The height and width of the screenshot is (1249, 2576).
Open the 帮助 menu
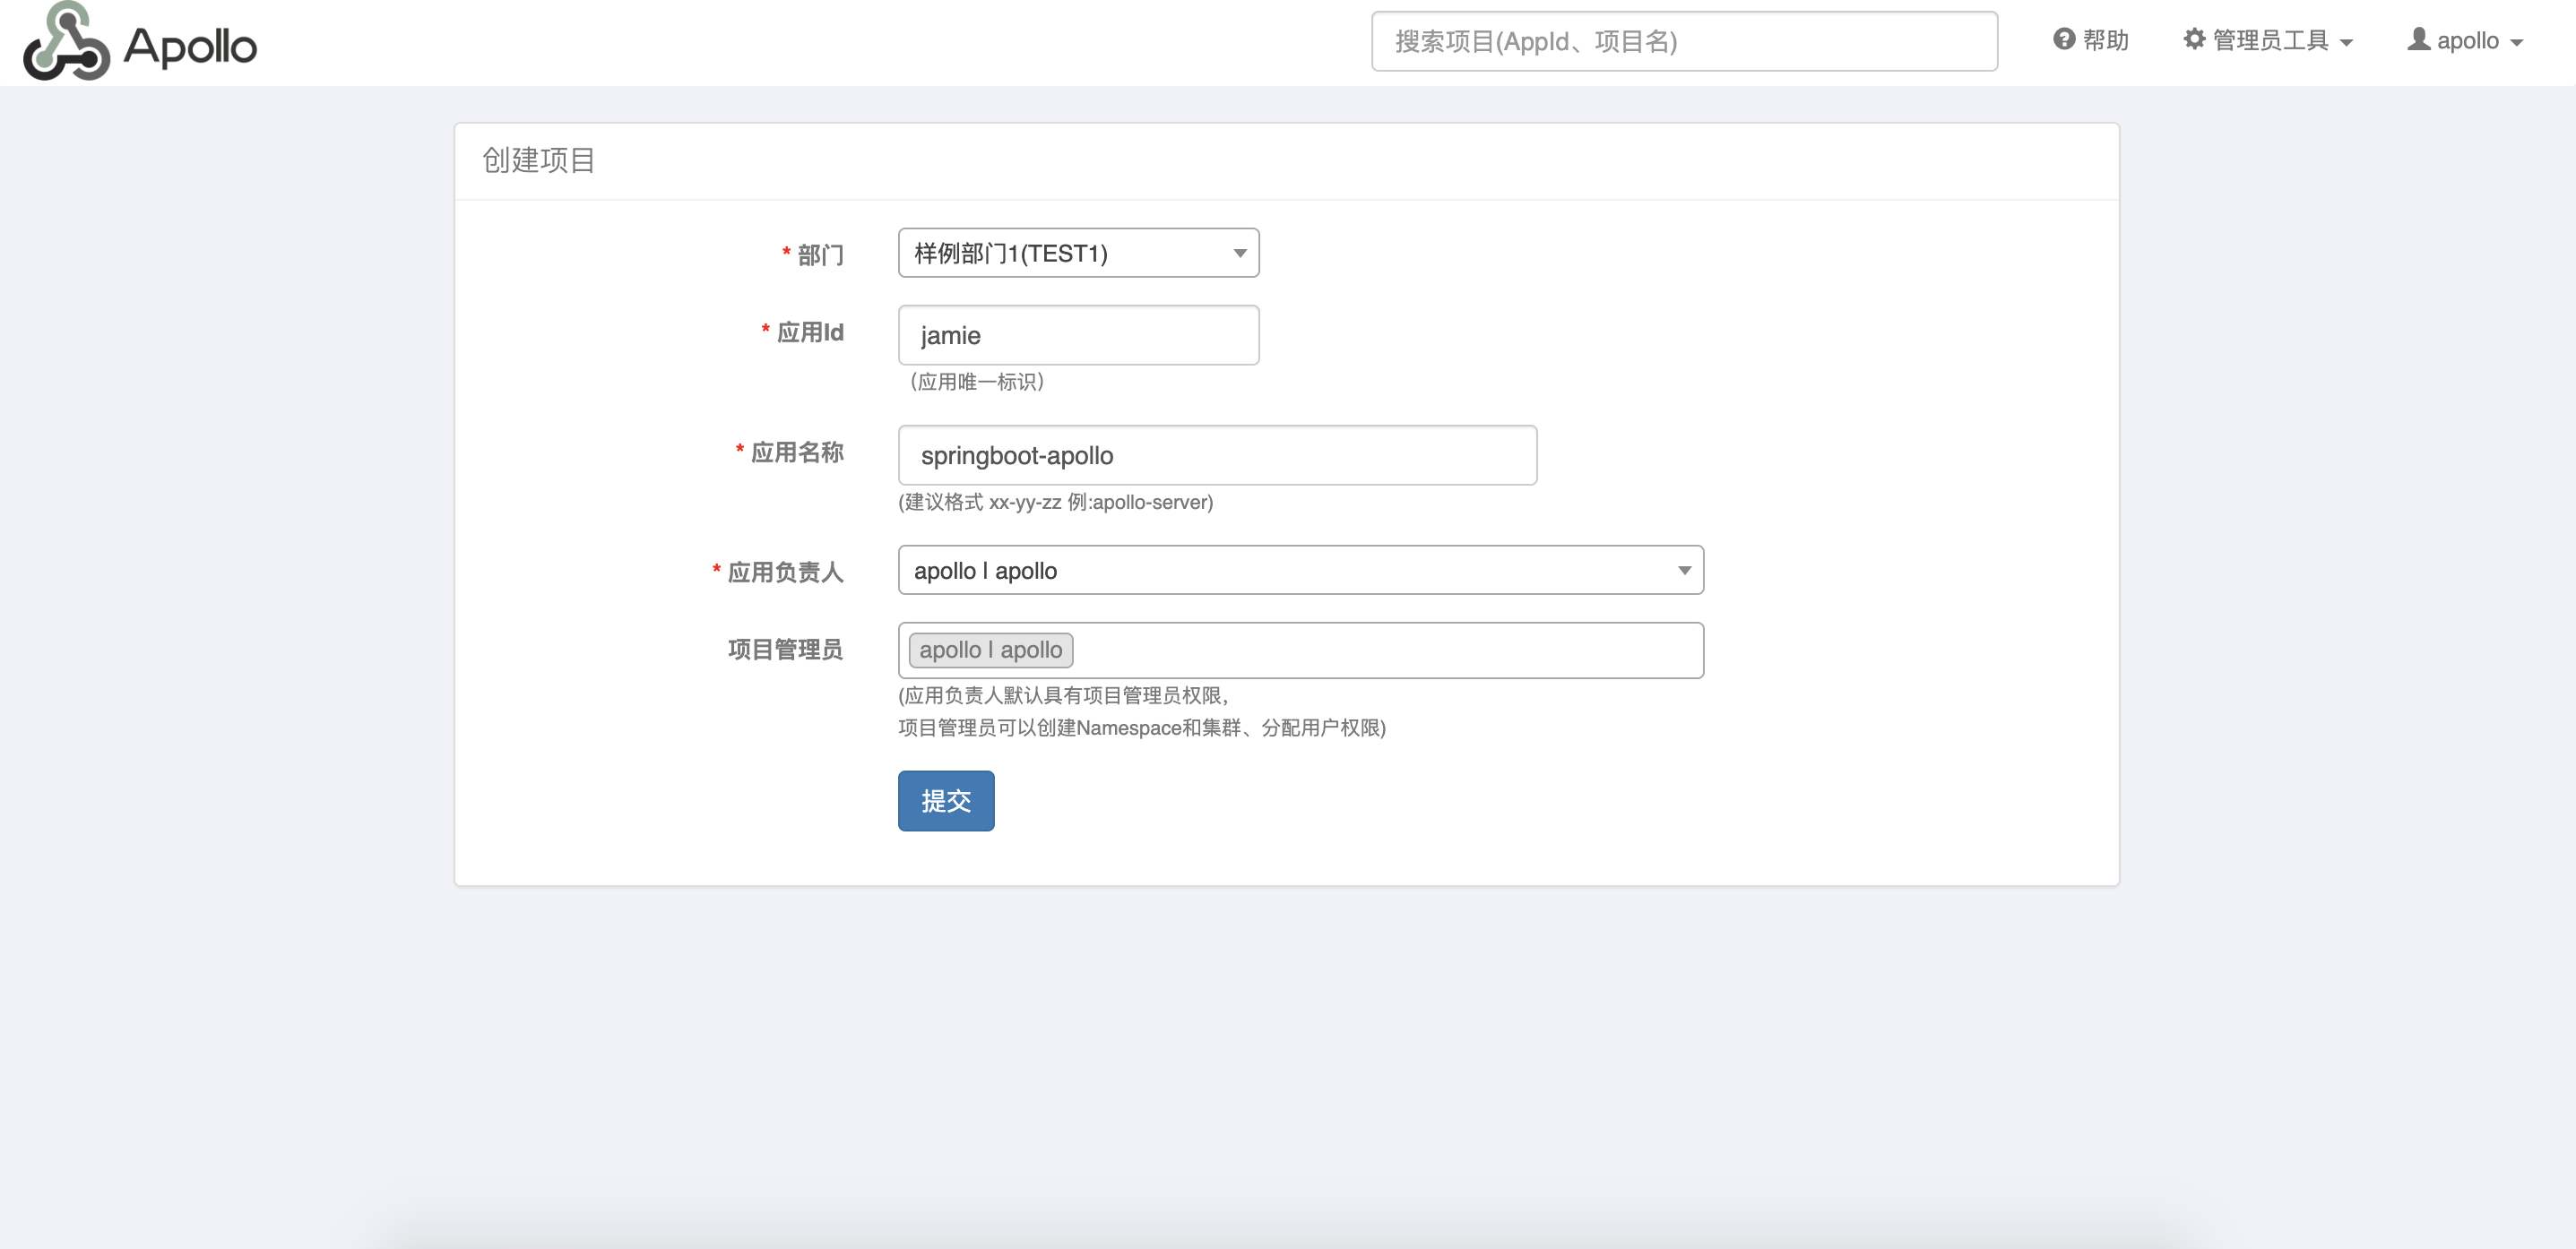coord(2094,39)
